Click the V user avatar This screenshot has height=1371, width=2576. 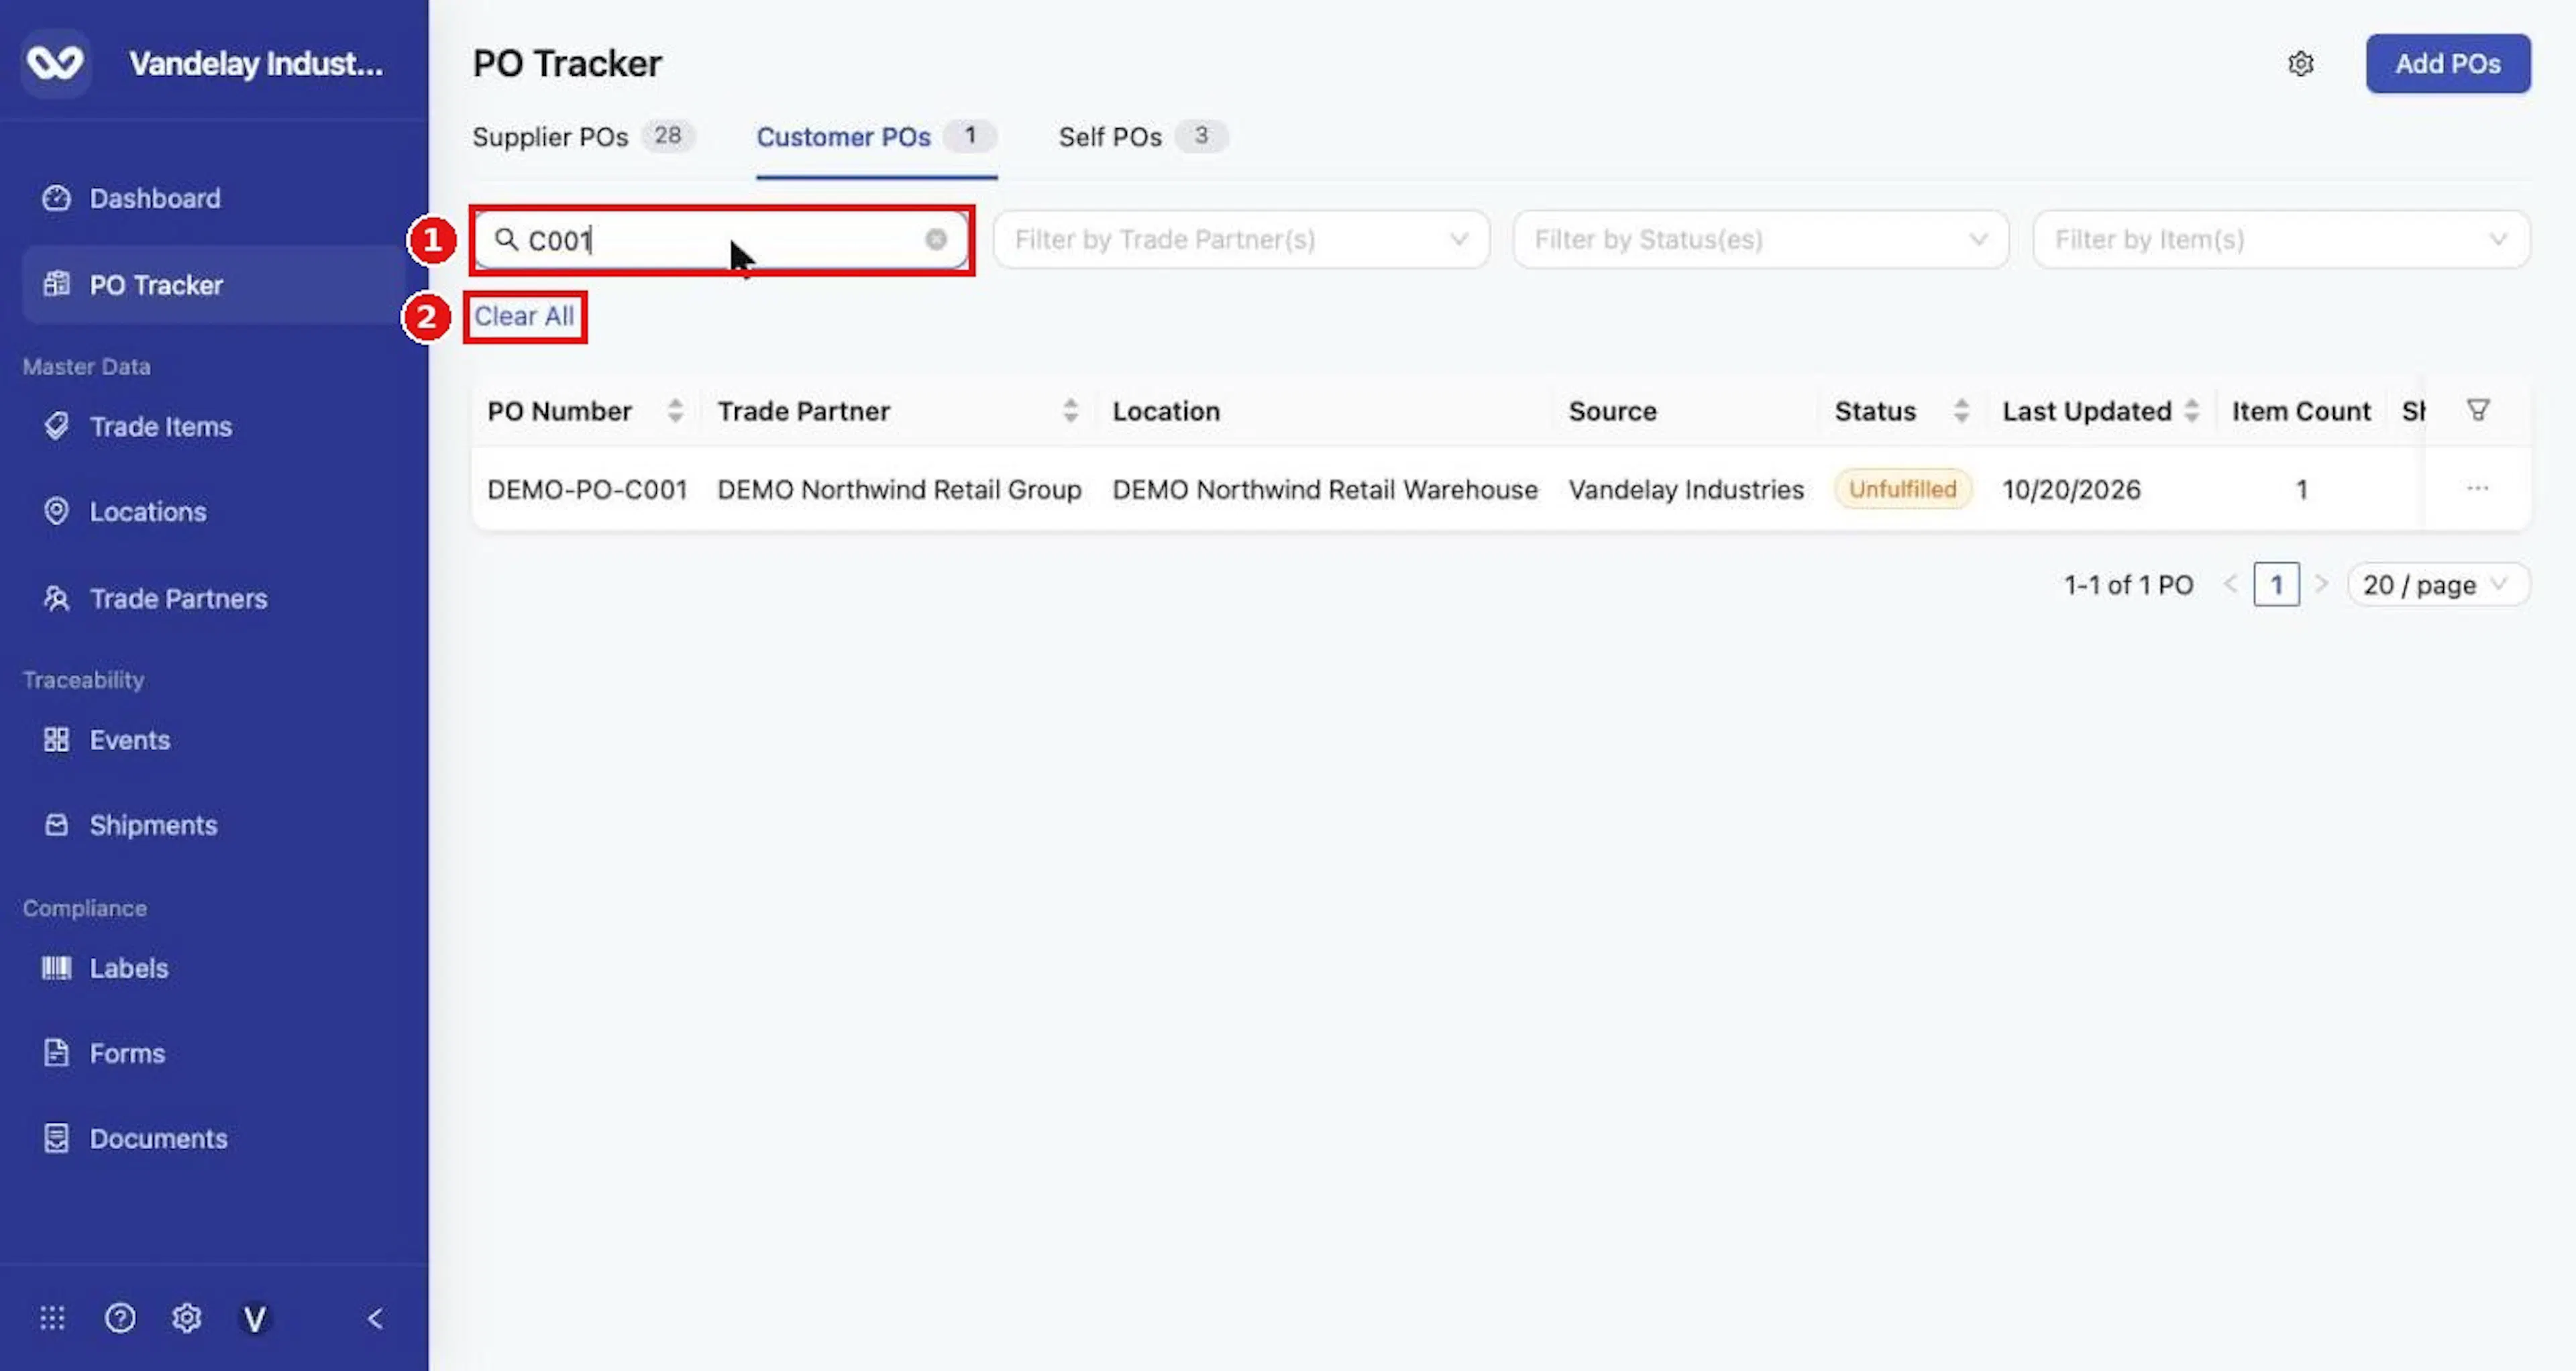255,1318
